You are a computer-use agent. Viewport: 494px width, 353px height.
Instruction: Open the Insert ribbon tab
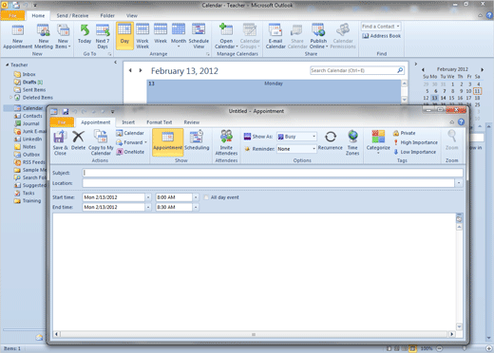(128, 122)
